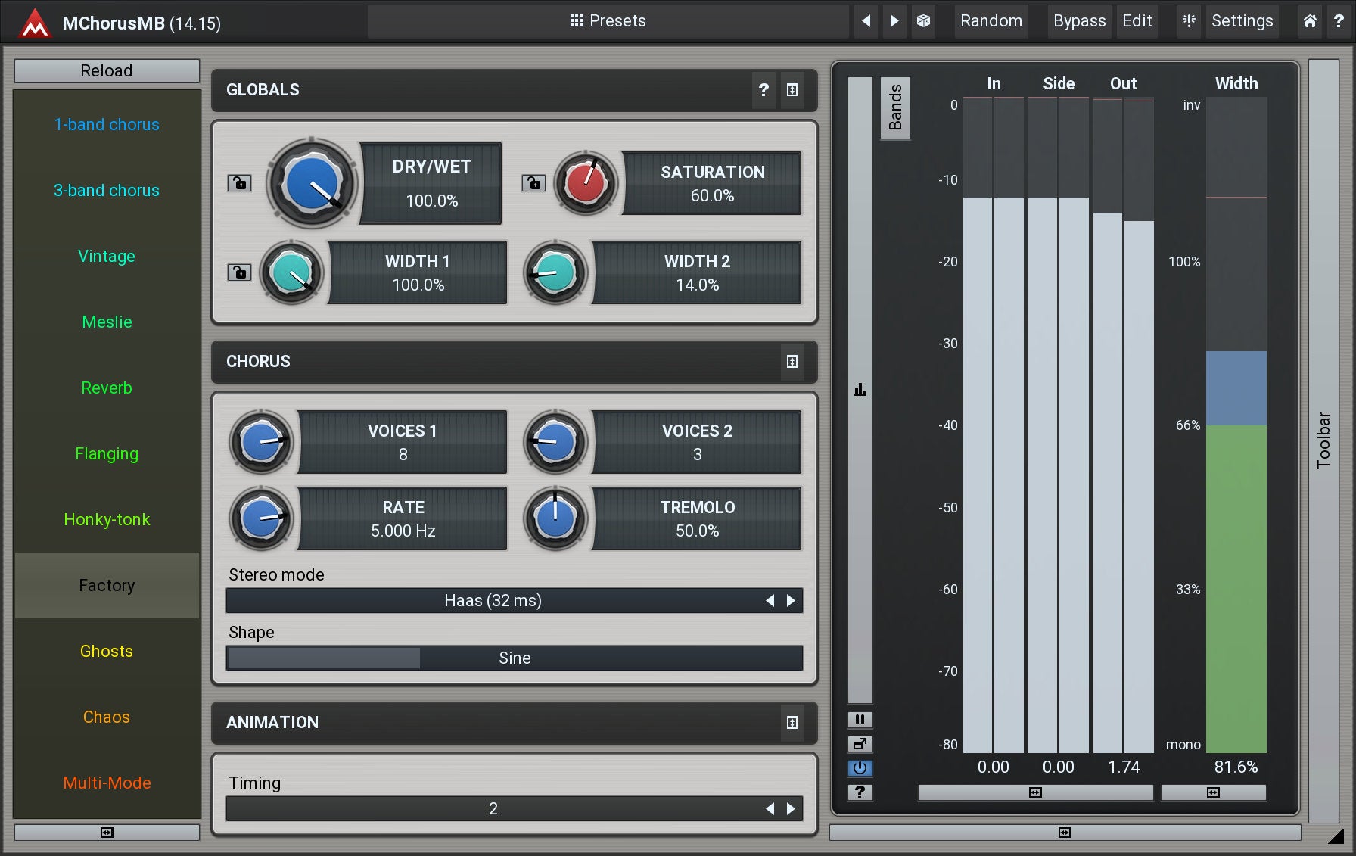The image size is (1356, 856).
Task: Open the meter help question icon
Action: click(x=860, y=792)
